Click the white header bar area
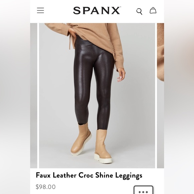 [97, 11]
